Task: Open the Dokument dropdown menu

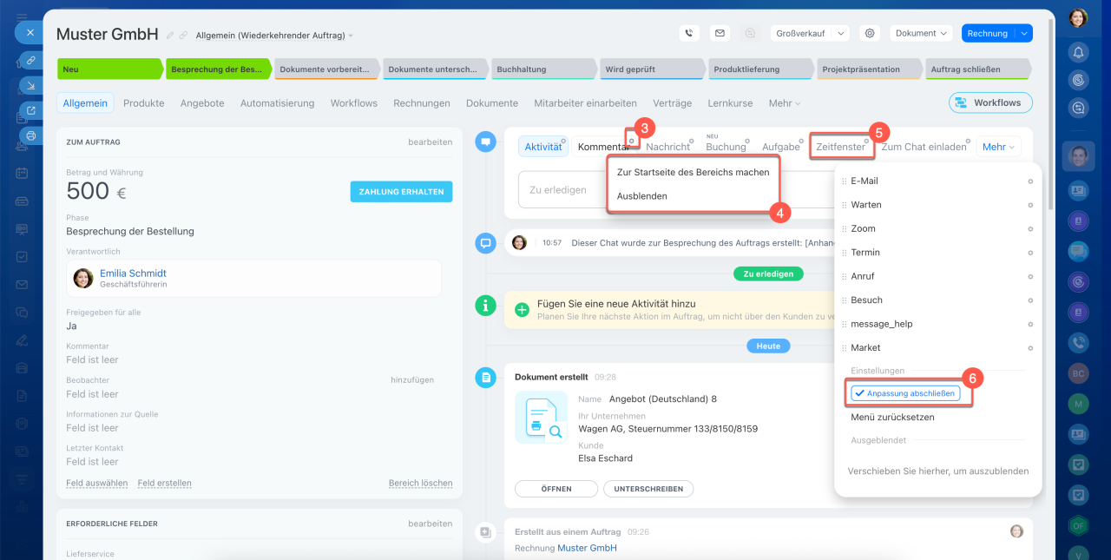Action: pos(921,33)
